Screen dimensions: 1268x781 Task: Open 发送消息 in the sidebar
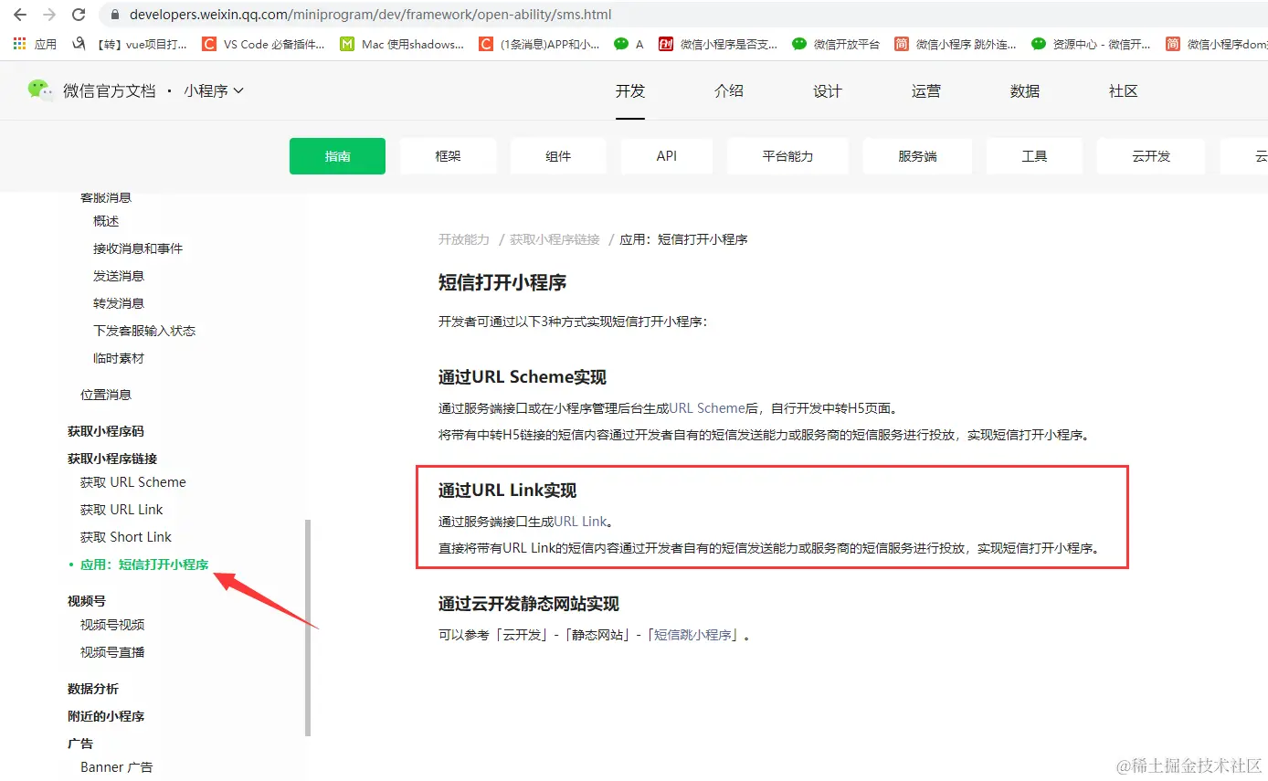click(x=119, y=276)
